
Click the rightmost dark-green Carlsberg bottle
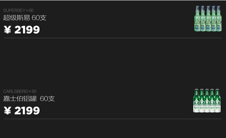[218, 101]
